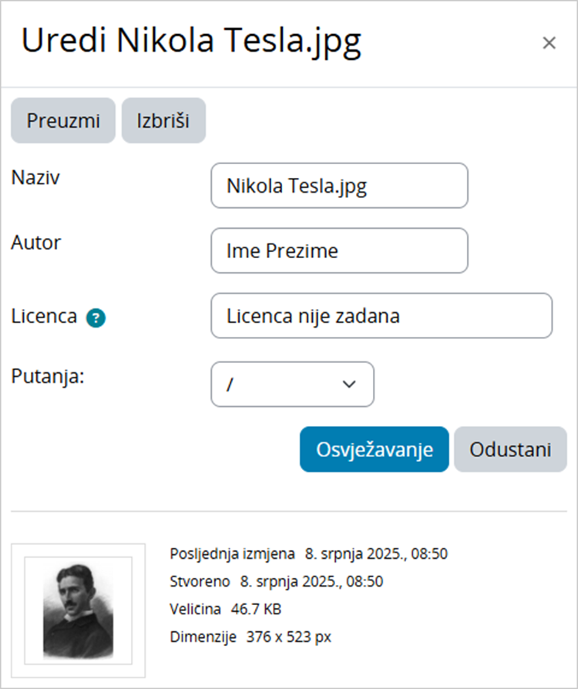Screen dimensions: 578x689
Task: Click the × to close the dialog
Action: pyautogui.click(x=549, y=42)
